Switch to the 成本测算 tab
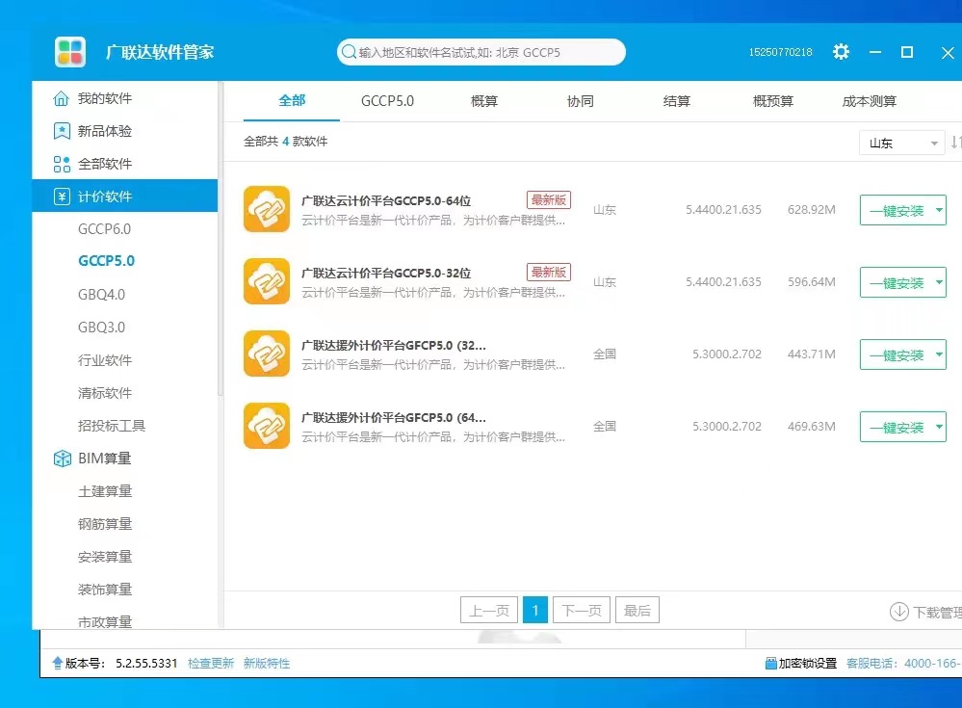Viewport: 962px width, 708px height. tap(870, 101)
